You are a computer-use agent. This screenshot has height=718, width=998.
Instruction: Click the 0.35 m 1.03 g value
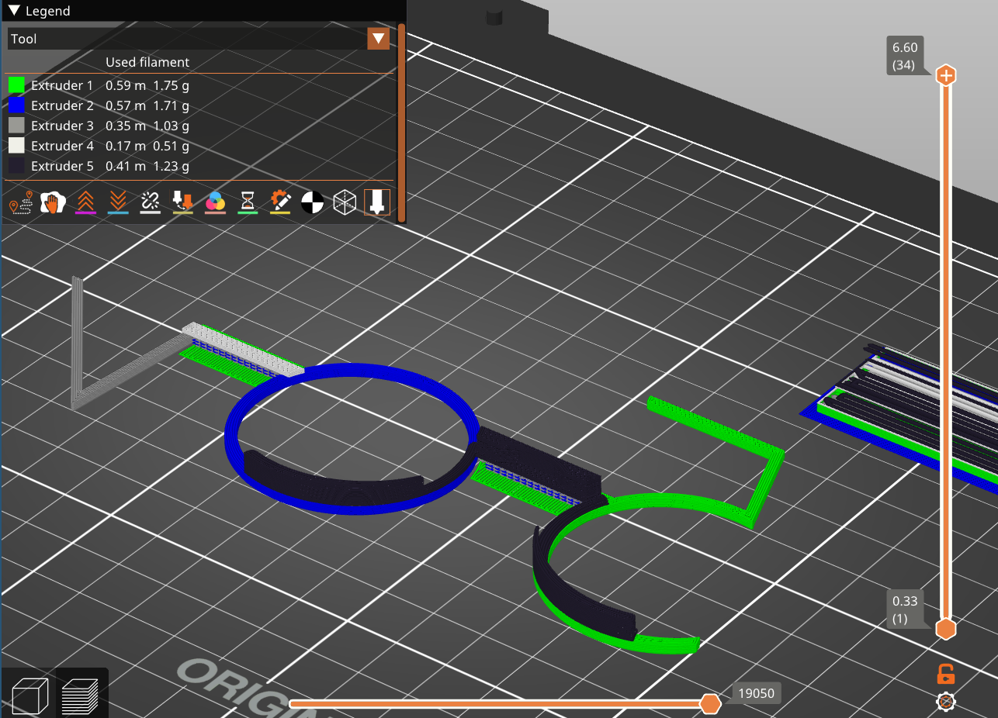(147, 126)
